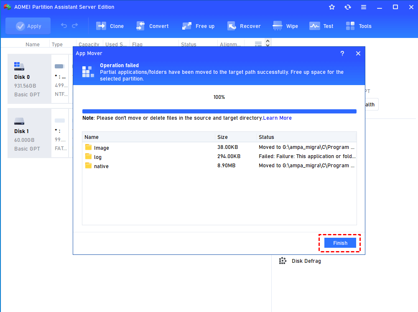Click the undo arrow icon
The height and width of the screenshot is (312, 418).
tap(64, 26)
